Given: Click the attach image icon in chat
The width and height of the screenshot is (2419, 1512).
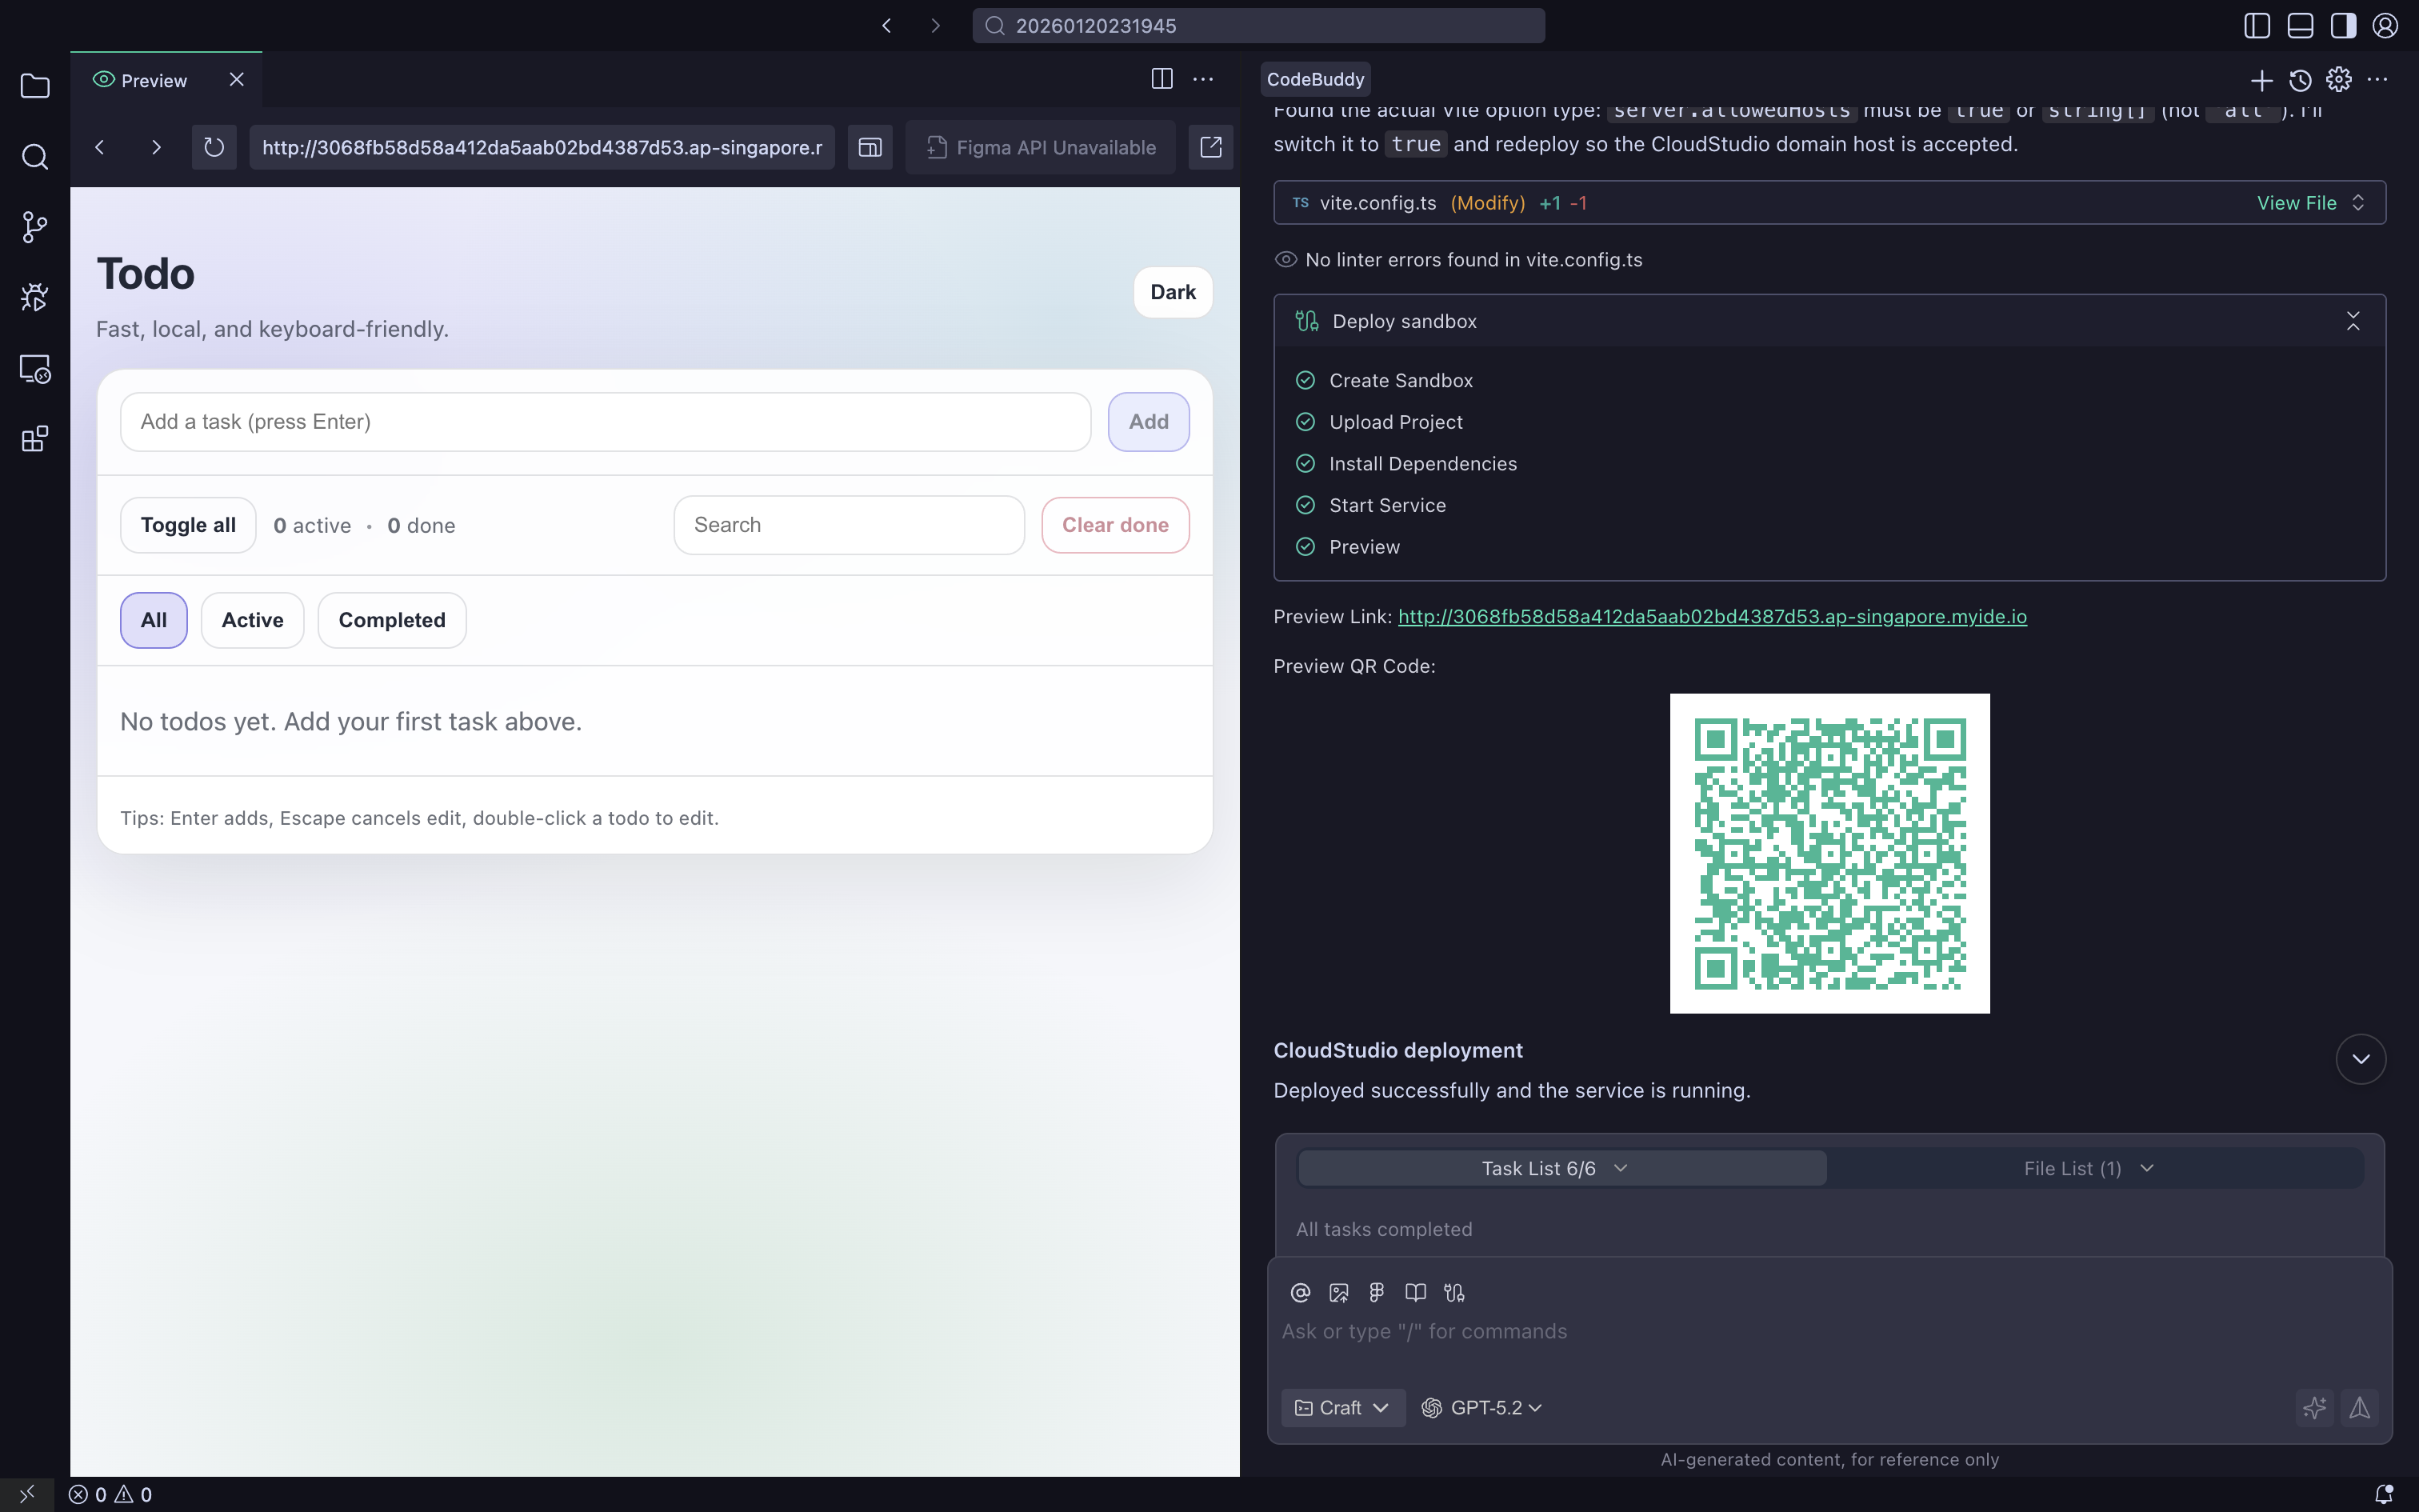Looking at the screenshot, I should 1338,1292.
